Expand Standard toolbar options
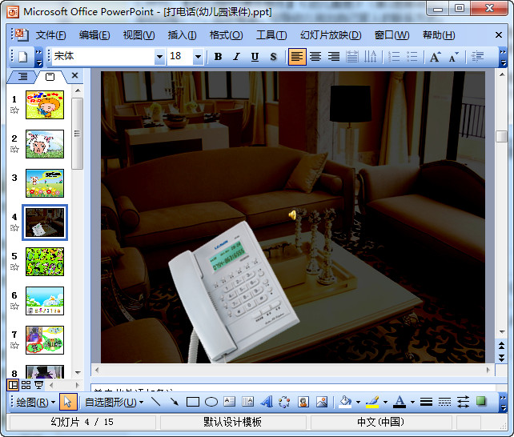 point(38,57)
